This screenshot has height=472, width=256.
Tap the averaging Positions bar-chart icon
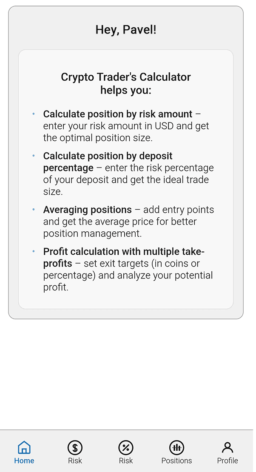[177, 447]
